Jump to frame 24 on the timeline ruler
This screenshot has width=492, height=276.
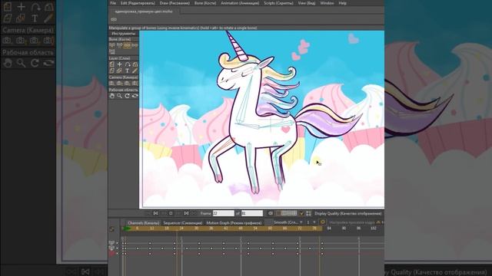click(181, 228)
